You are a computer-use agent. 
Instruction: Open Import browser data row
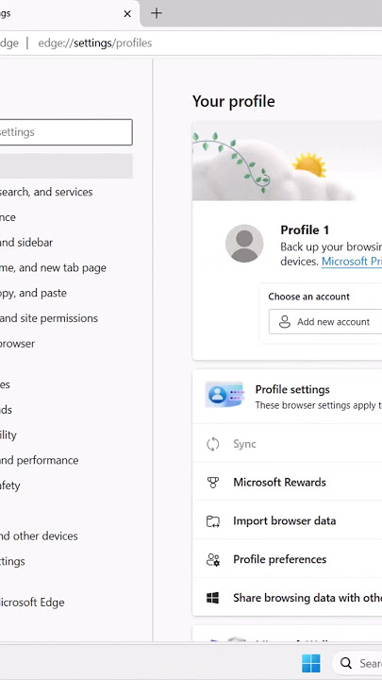pyautogui.click(x=287, y=520)
